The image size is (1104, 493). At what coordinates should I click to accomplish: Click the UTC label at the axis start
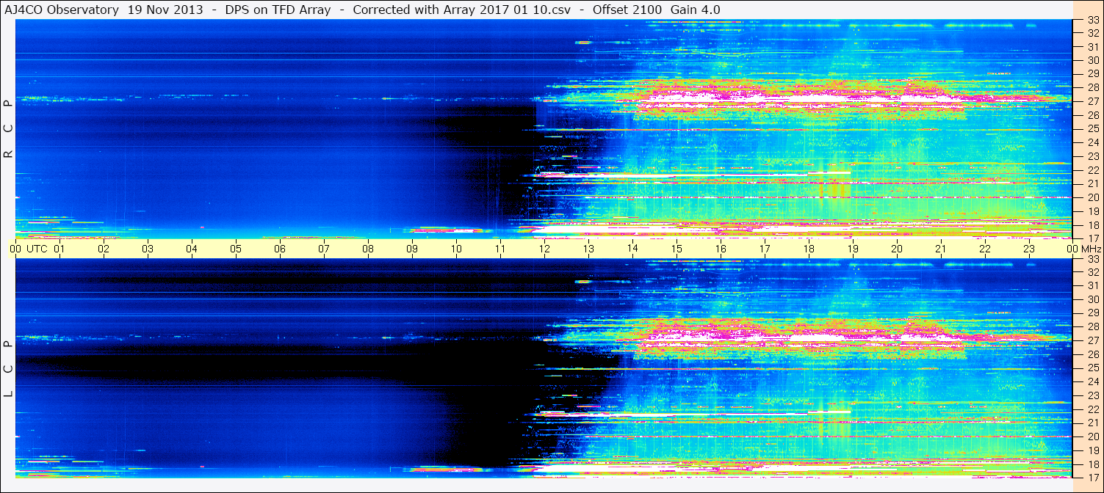(37, 249)
